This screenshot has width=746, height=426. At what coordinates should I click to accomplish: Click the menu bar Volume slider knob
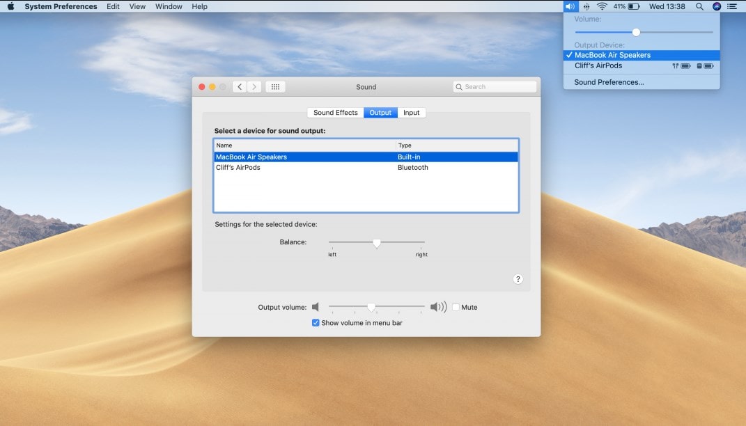click(x=636, y=32)
